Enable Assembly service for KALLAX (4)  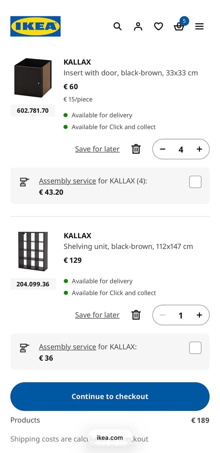pos(195,182)
